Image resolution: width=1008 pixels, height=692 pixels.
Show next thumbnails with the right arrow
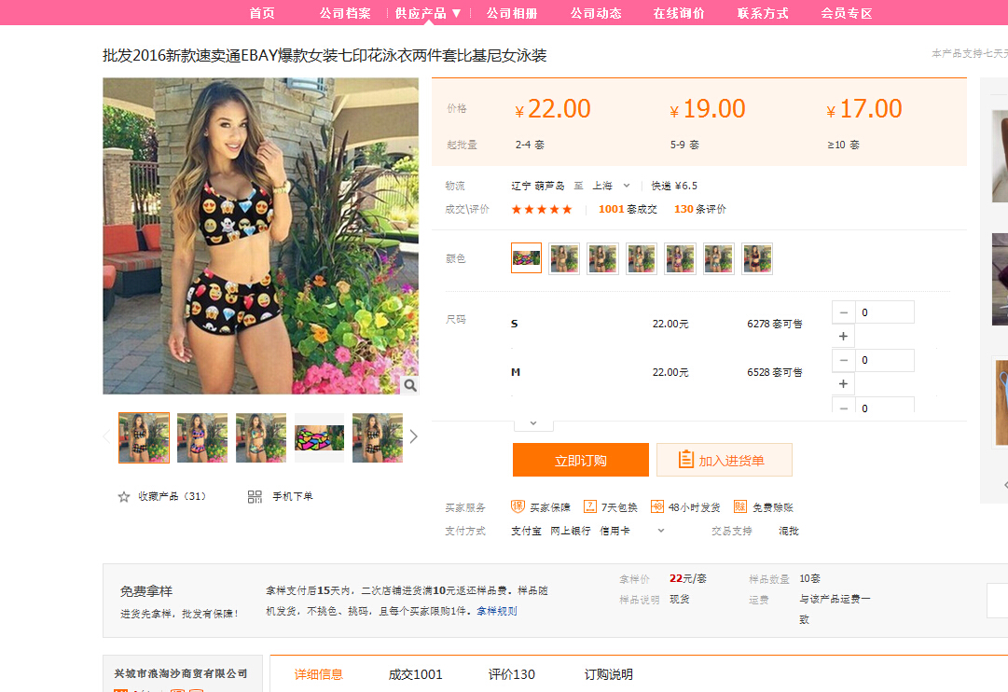coord(414,436)
